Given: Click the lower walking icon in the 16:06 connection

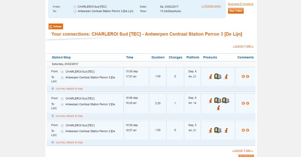Looking at the screenshot, I should click(218, 108).
